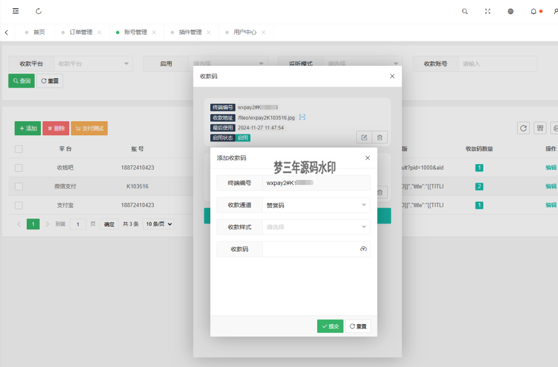The height and width of the screenshot is (367, 558).
Task: Open the 收款平台 filter dropdown
Action: [x=93, y=64]
